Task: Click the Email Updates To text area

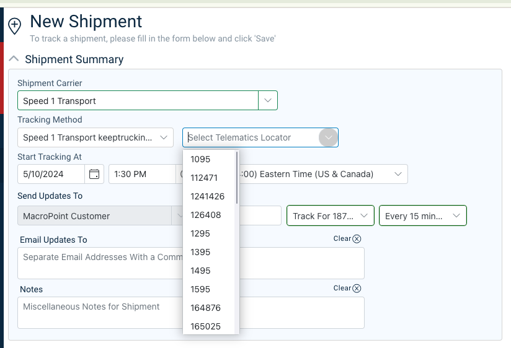Action: [x=190, y=263]
